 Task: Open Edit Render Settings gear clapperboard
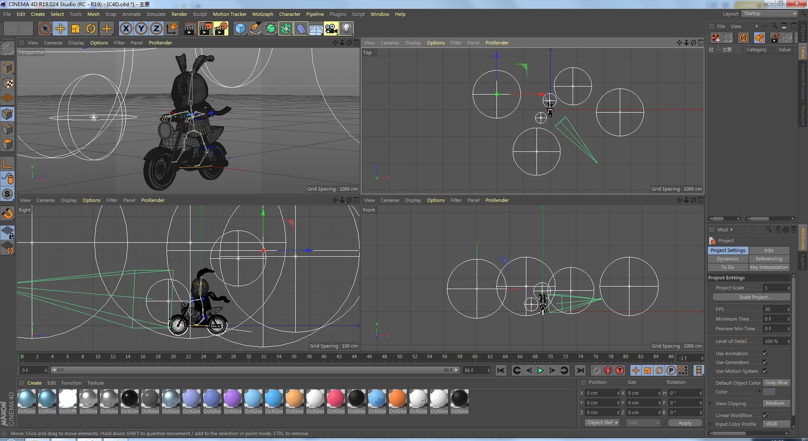point(221,29)
